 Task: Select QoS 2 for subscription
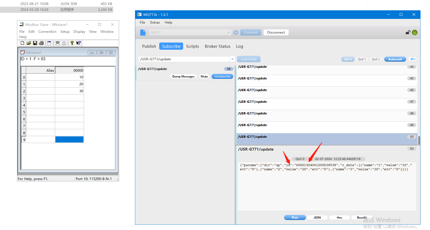376,59
